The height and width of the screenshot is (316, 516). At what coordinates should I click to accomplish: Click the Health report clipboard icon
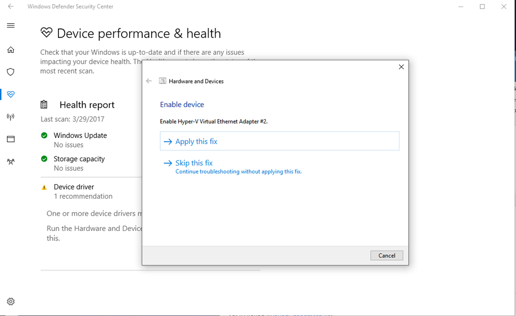click(x=44, y=105)
